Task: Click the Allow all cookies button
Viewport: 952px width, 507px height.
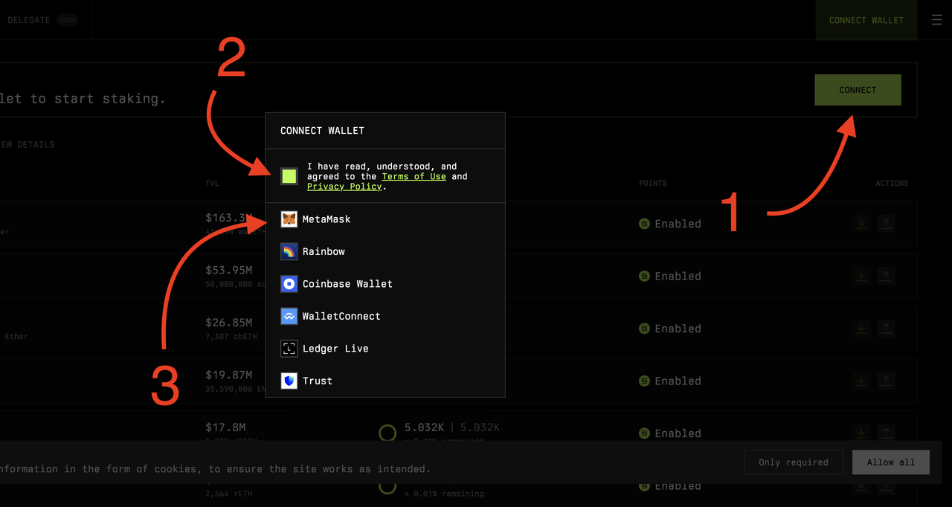Action: 891,462
